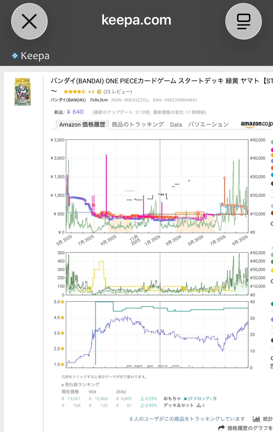Click the 5.0 star axis icon
Image resolution: width=273 pixels, height=432 pixels.
[62, 302]
